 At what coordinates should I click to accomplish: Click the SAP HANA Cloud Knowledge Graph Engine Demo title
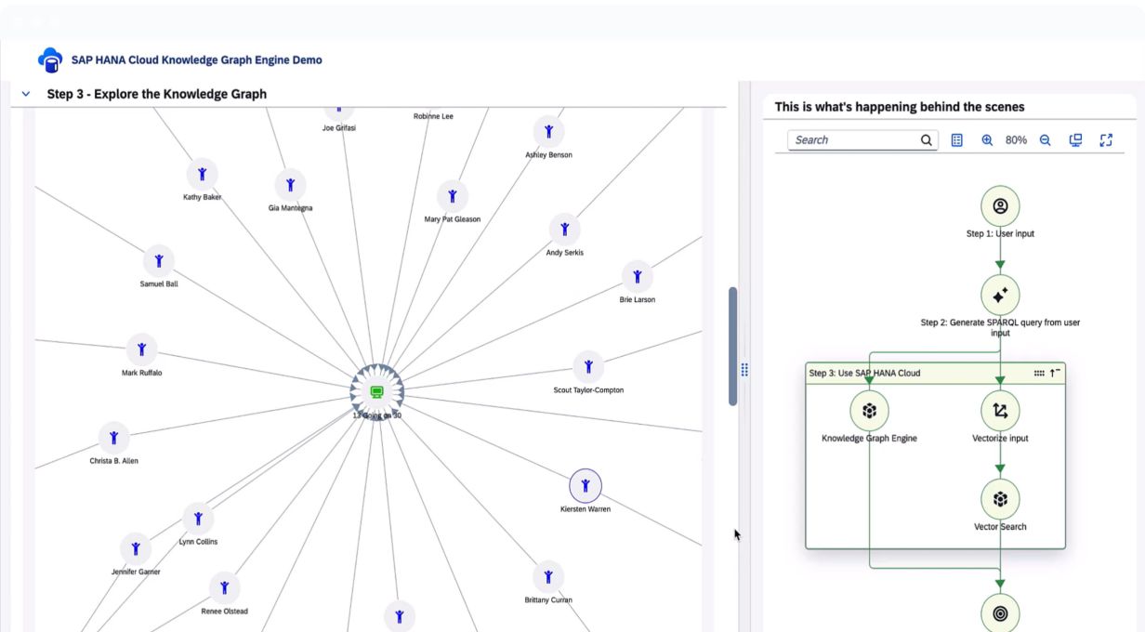coord(197,59)
